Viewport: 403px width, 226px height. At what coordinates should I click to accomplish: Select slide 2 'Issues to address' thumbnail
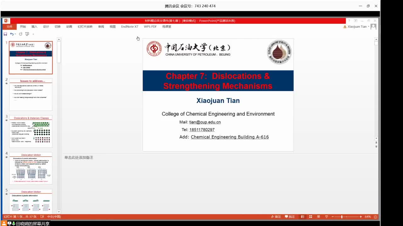pos(31,94)
